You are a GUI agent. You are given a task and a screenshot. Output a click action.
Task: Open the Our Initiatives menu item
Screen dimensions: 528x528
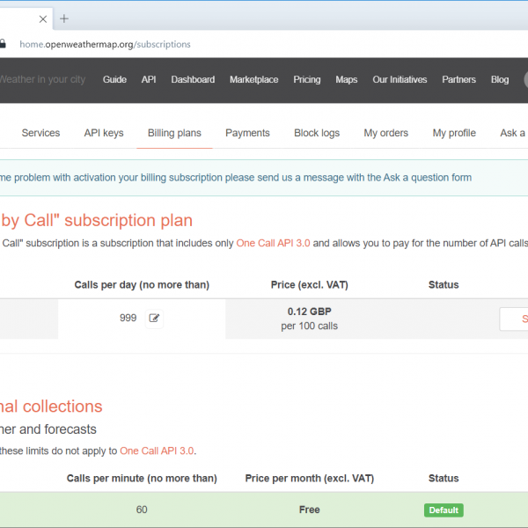[x=400, y=79]
